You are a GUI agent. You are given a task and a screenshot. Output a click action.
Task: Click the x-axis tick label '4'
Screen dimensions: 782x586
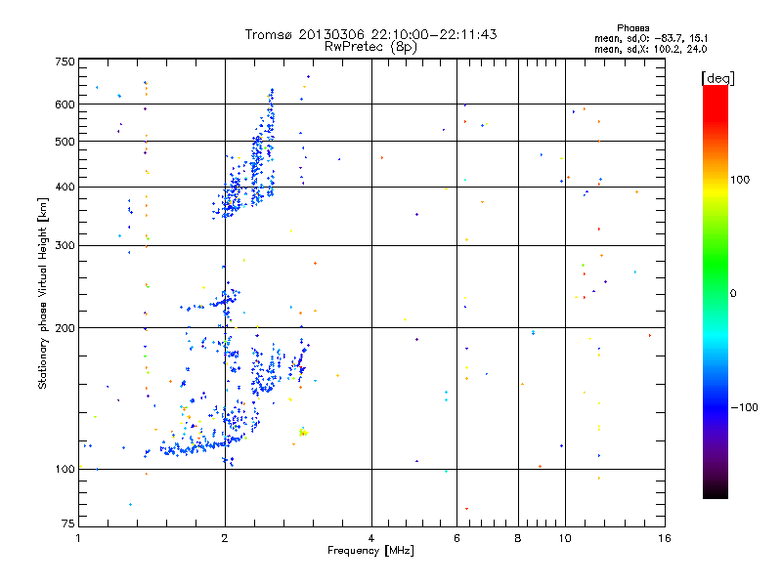(x=371, y=538)
